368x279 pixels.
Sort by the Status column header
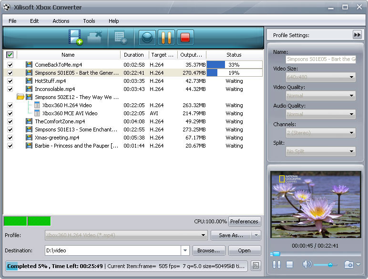point(234,55)
